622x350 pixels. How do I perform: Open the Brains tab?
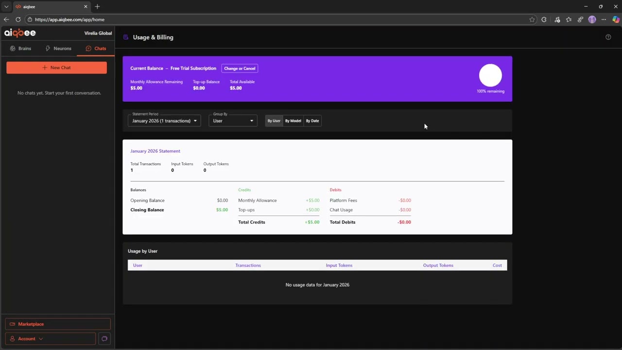point(20,48)
